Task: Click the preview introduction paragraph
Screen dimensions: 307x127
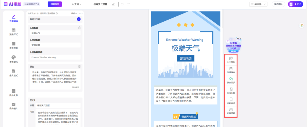Action: 185,95
